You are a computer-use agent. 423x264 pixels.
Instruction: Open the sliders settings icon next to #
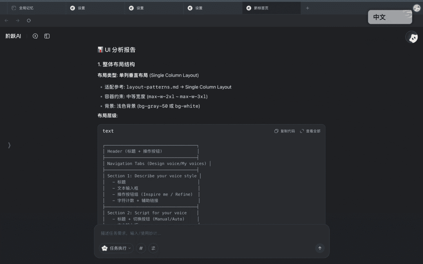pyautogui.click(x=153, y=248)
